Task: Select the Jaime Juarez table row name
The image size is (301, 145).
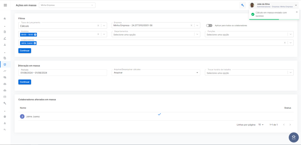Action: coord(33,116)
